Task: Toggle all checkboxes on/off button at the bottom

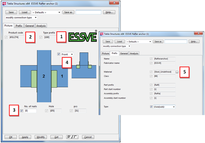Action: pos(72,137)
